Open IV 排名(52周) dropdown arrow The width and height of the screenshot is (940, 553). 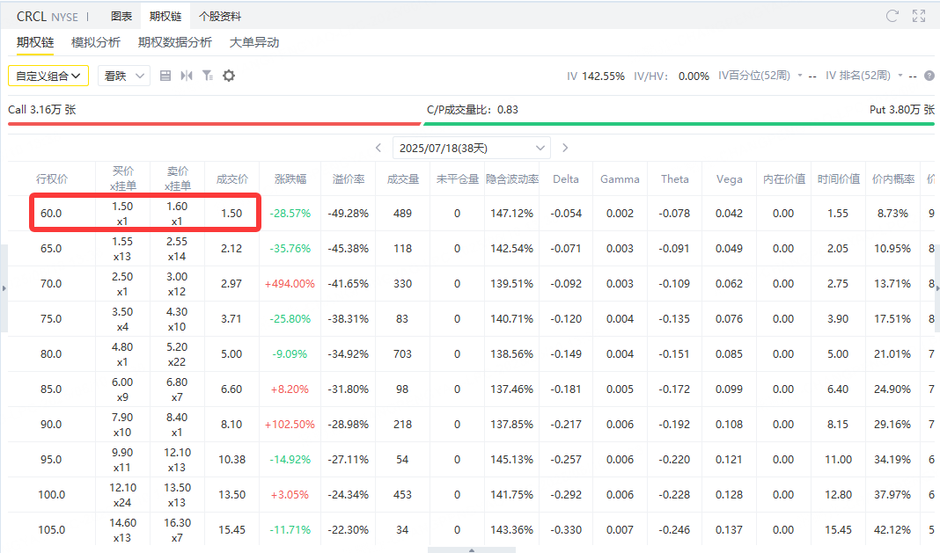point(900,76)
